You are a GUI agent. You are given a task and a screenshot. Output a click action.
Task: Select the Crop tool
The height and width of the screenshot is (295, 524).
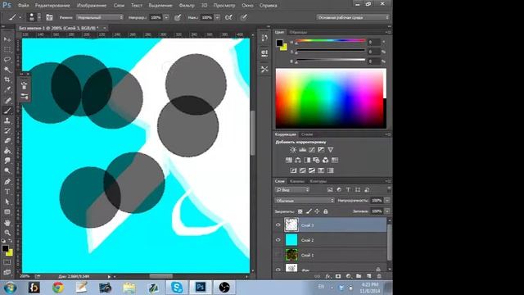click(7, 79)
